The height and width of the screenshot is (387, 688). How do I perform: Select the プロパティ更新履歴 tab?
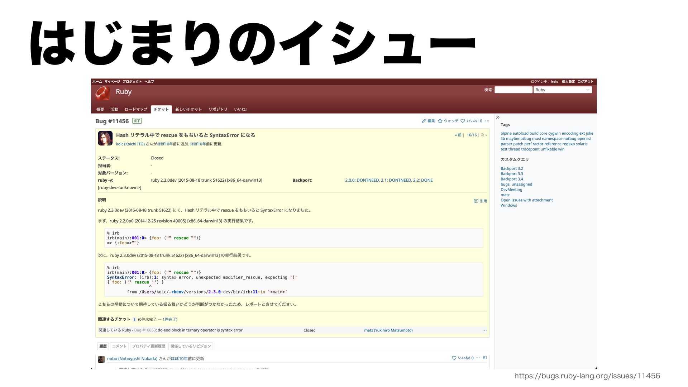pos(148,346)
